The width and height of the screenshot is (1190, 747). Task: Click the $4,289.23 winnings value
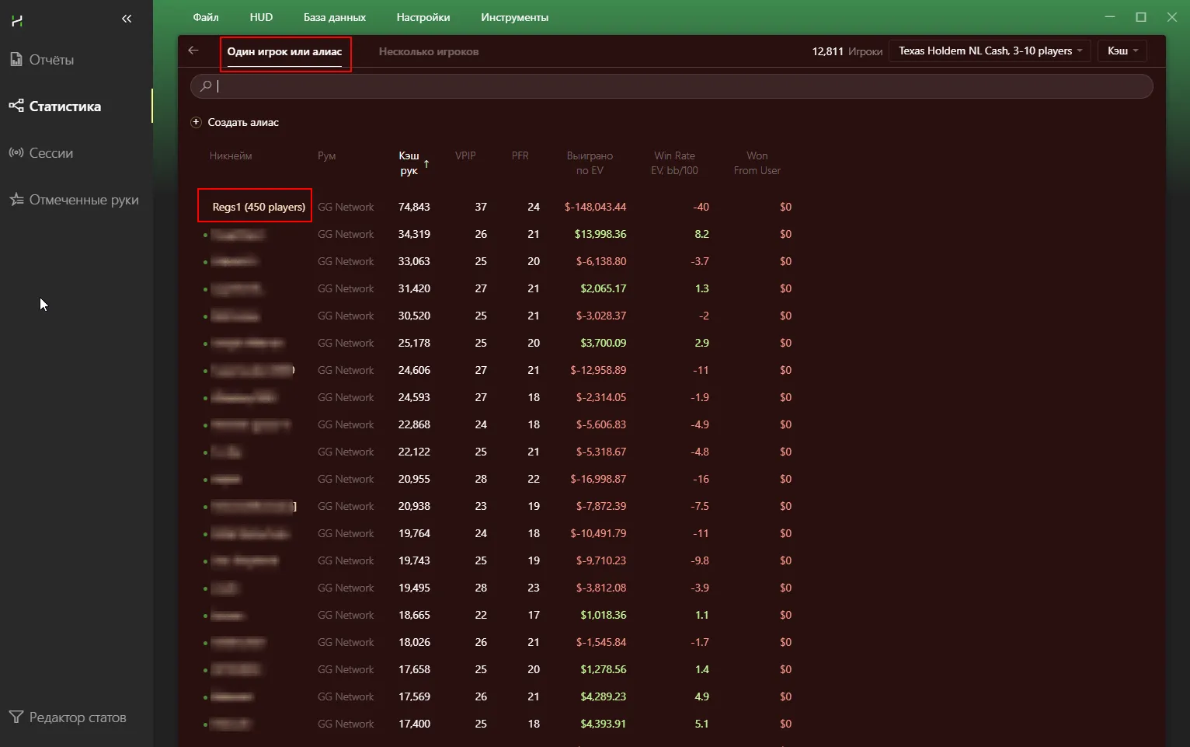click(x=604, y=696)
